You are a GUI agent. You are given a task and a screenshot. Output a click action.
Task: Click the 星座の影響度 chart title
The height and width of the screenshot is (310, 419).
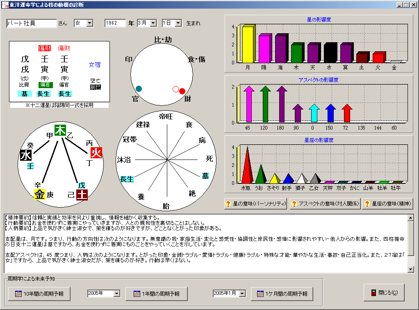click(x=319, y=140)
